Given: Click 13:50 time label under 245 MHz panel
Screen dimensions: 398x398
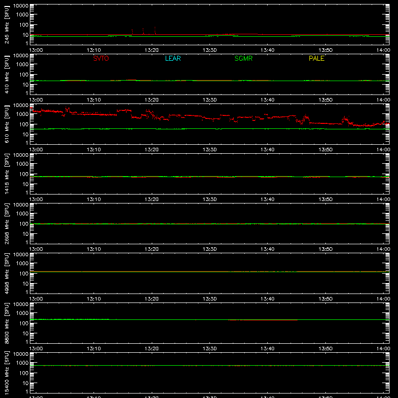Looking at the screenshot, I should pos(325,50).
